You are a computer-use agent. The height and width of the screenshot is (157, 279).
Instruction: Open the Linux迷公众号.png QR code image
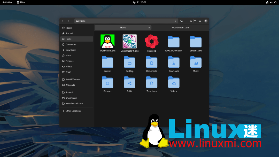click(129, 41)
